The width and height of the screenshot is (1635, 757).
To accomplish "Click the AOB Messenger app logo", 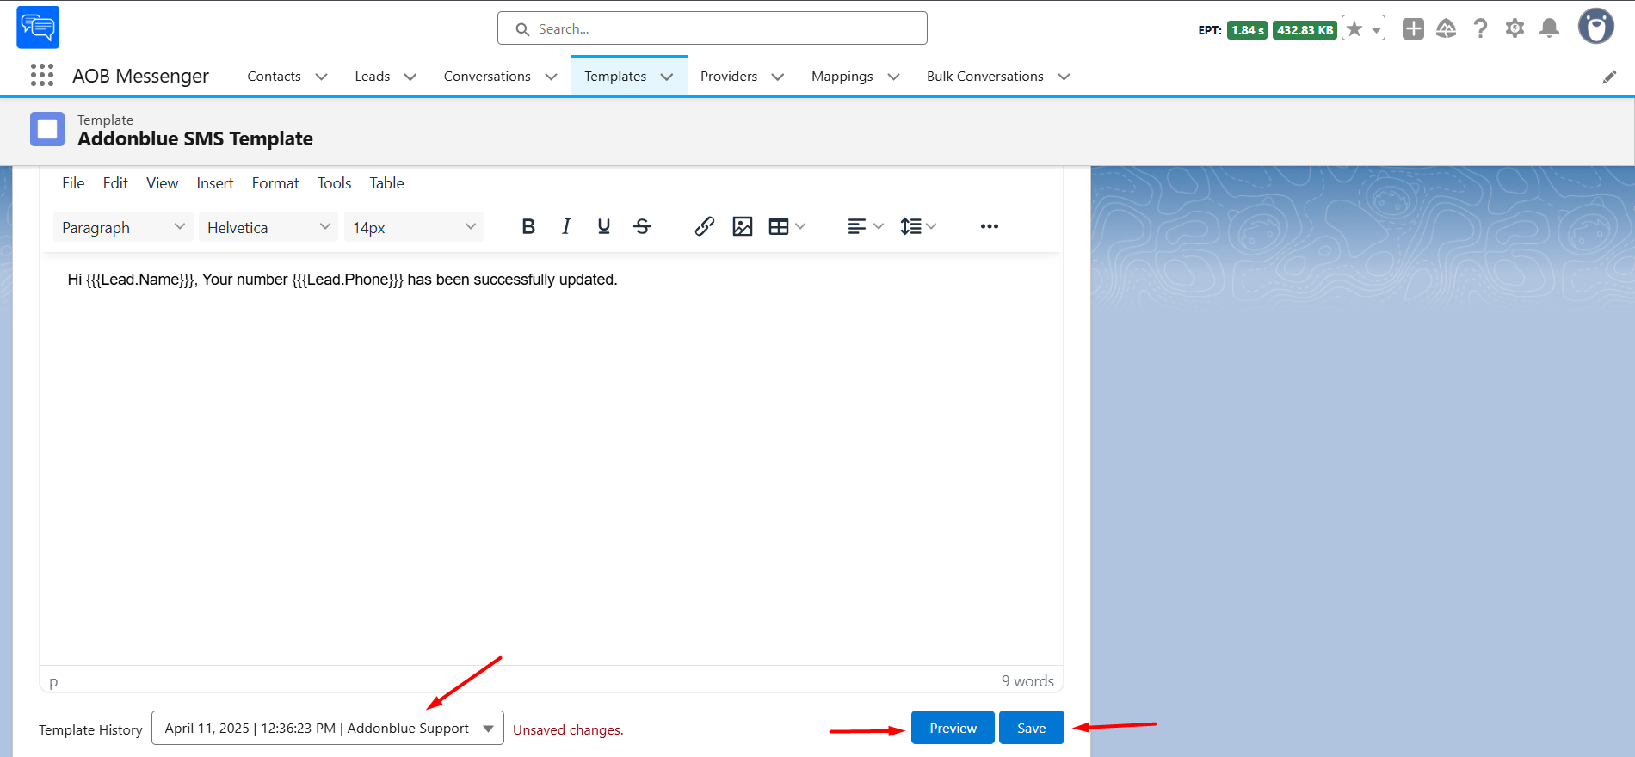I will pyautogui.click(x=38, y=28).
